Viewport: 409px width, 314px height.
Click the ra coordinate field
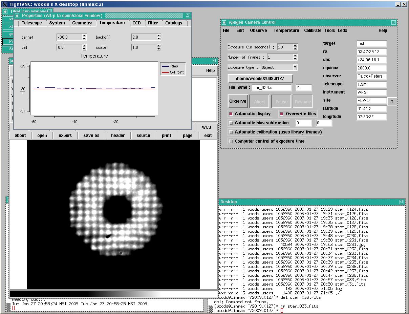(x=372, y=52)
